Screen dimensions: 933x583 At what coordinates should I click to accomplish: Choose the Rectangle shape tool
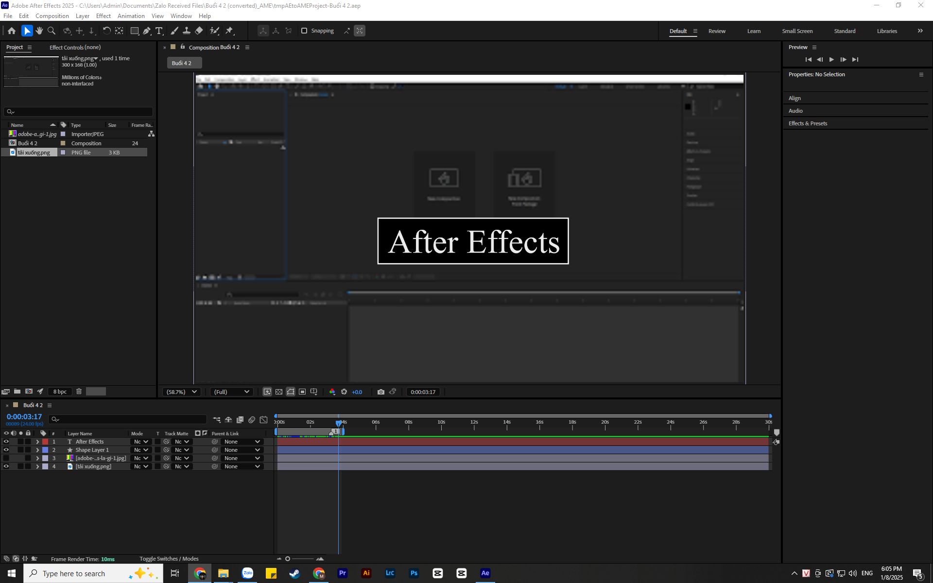pyautogui.click(x=135, y=31)
